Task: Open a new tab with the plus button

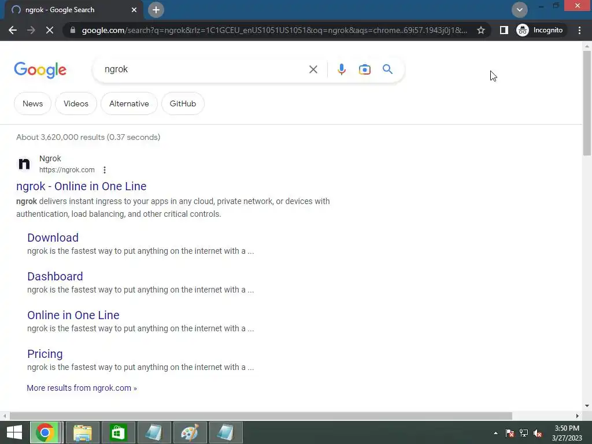Action: (156, 10)
